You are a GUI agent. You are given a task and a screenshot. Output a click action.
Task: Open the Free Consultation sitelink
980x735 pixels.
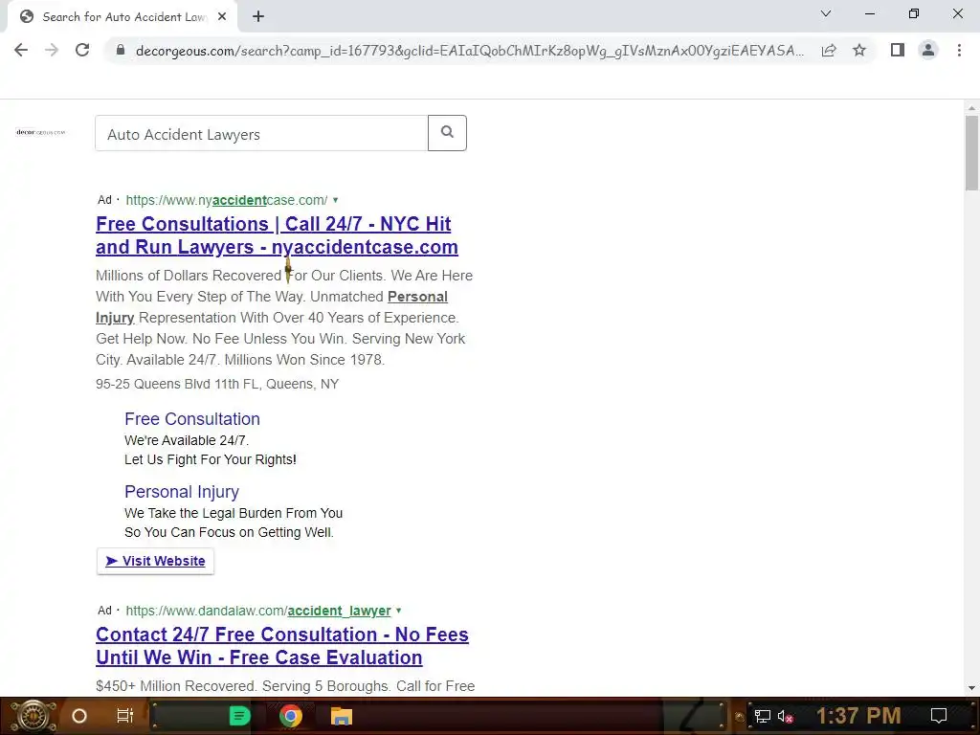[191, 419]
